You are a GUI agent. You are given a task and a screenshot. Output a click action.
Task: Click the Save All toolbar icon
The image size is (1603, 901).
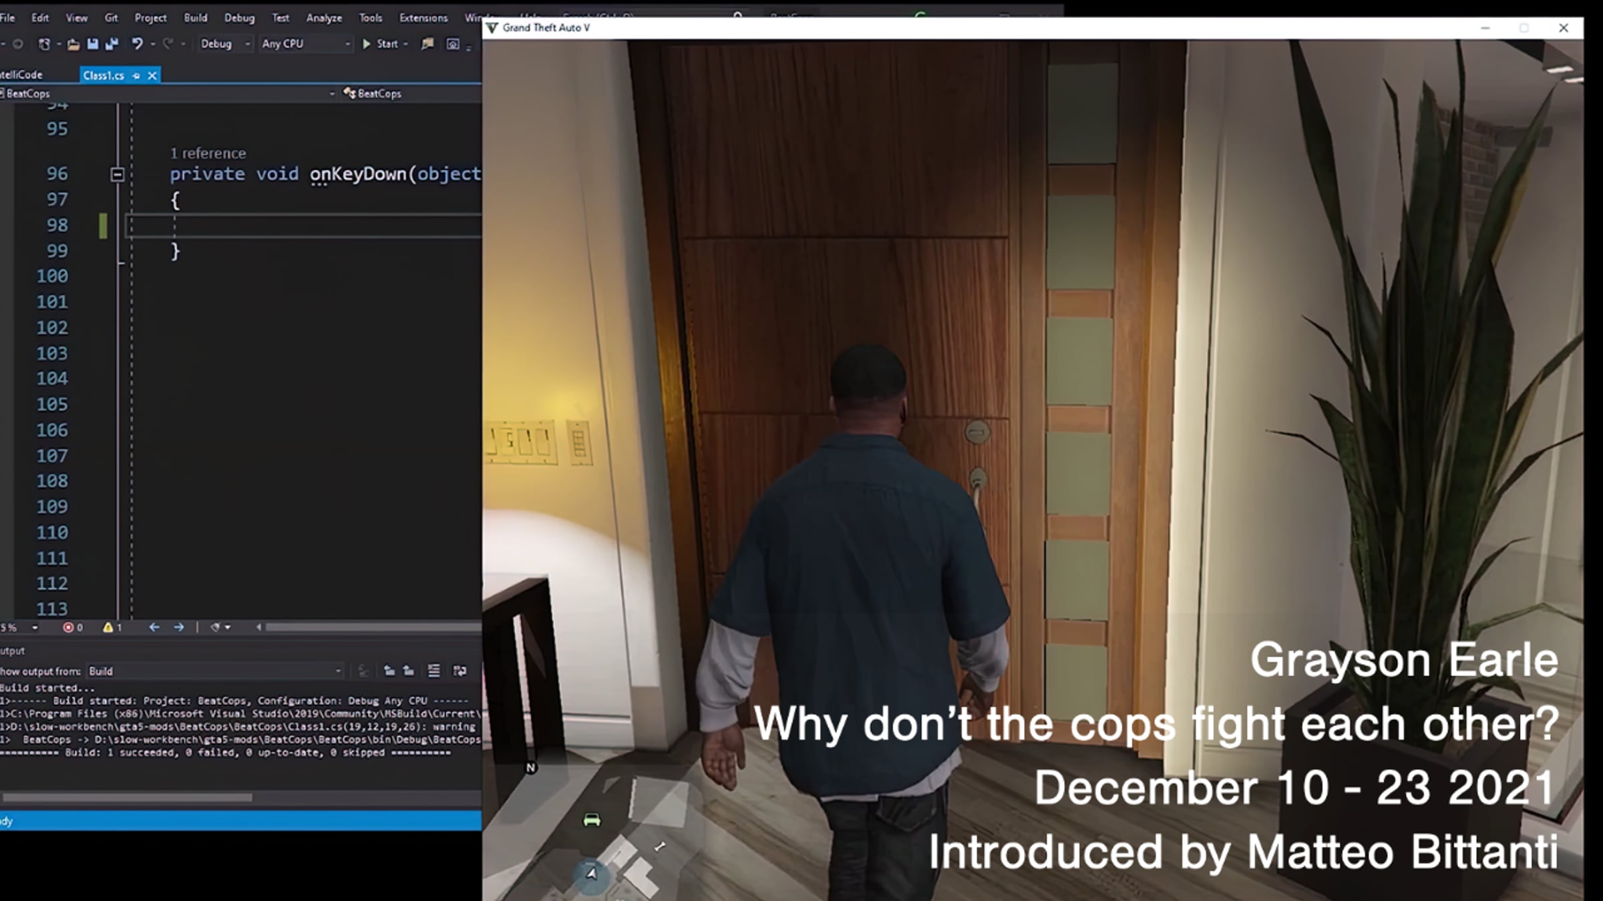point(112,44)
